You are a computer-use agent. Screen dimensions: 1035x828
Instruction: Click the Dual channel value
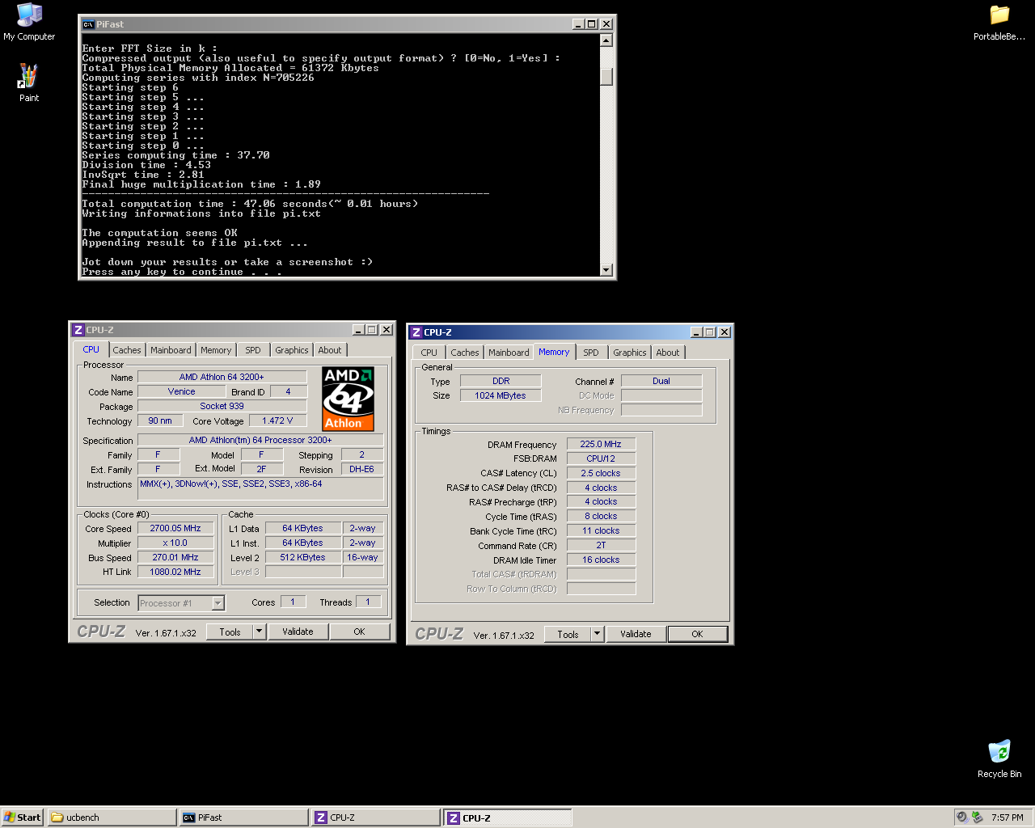click(x=661, y=381)
